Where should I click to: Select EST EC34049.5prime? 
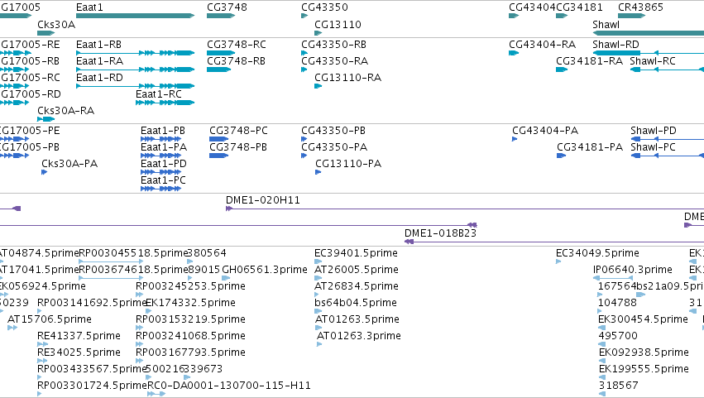[x=597, y=253]
